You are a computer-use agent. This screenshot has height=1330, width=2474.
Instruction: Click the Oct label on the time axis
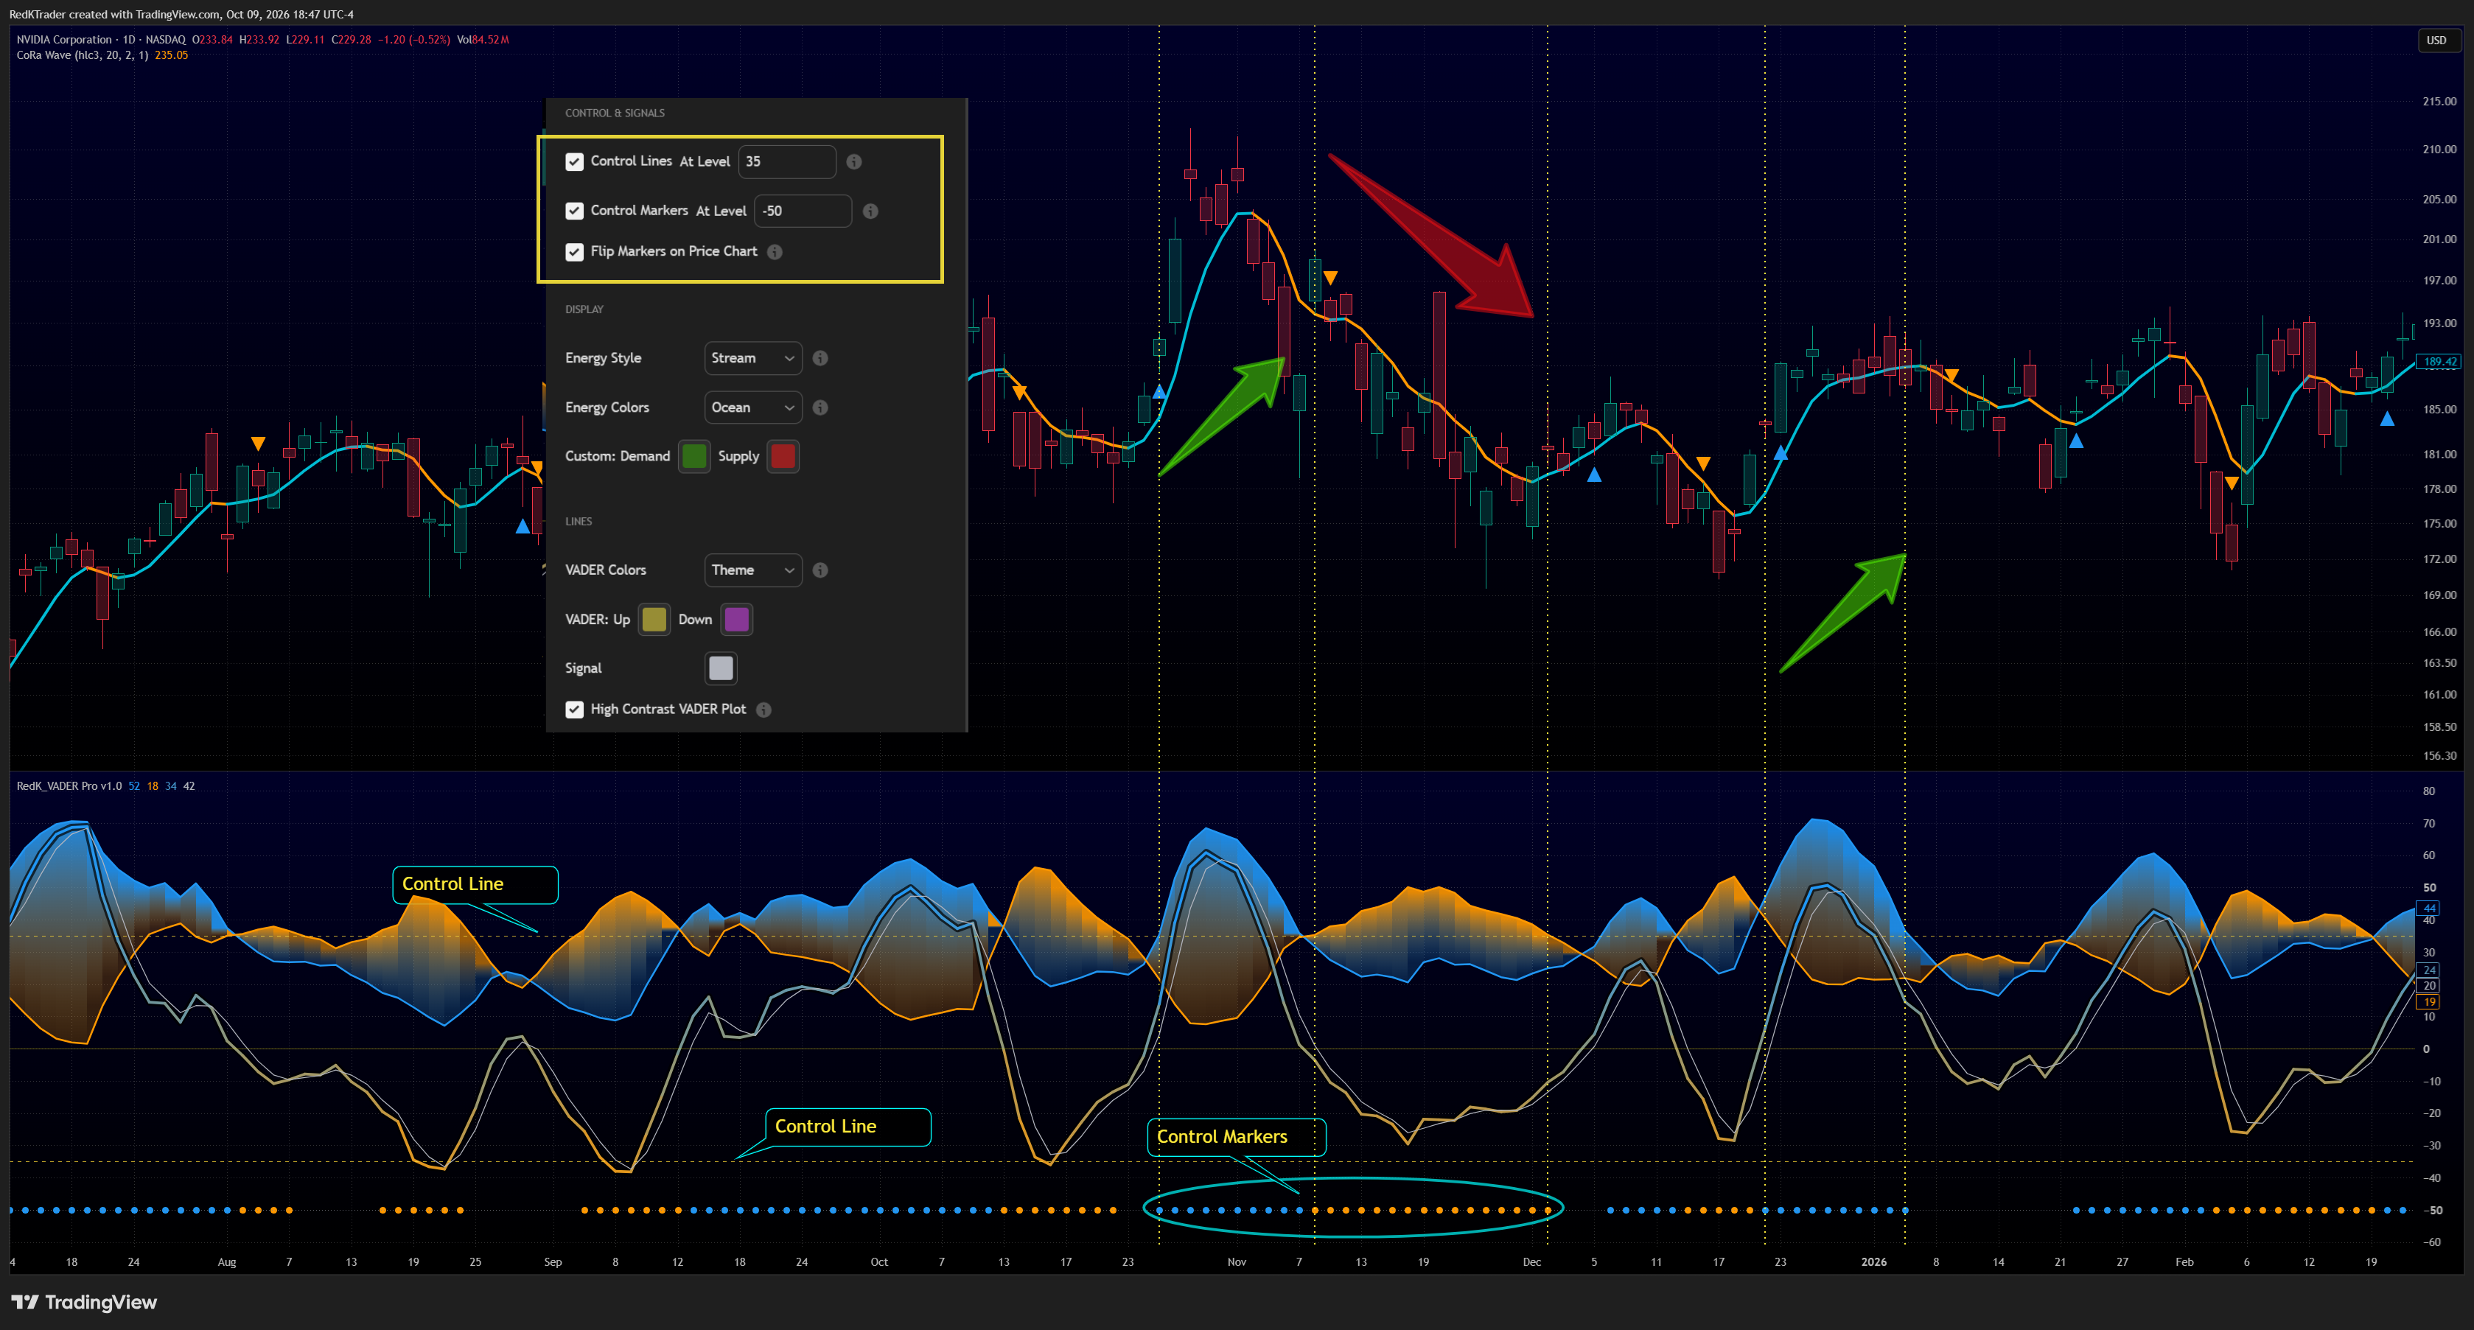(878, 1261)
